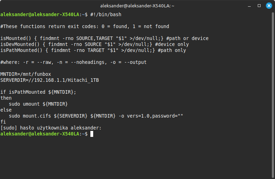Viewport: 275px width, 179px height.
Task: Click the isDevMounted() function line
Action: coord(94,45)
